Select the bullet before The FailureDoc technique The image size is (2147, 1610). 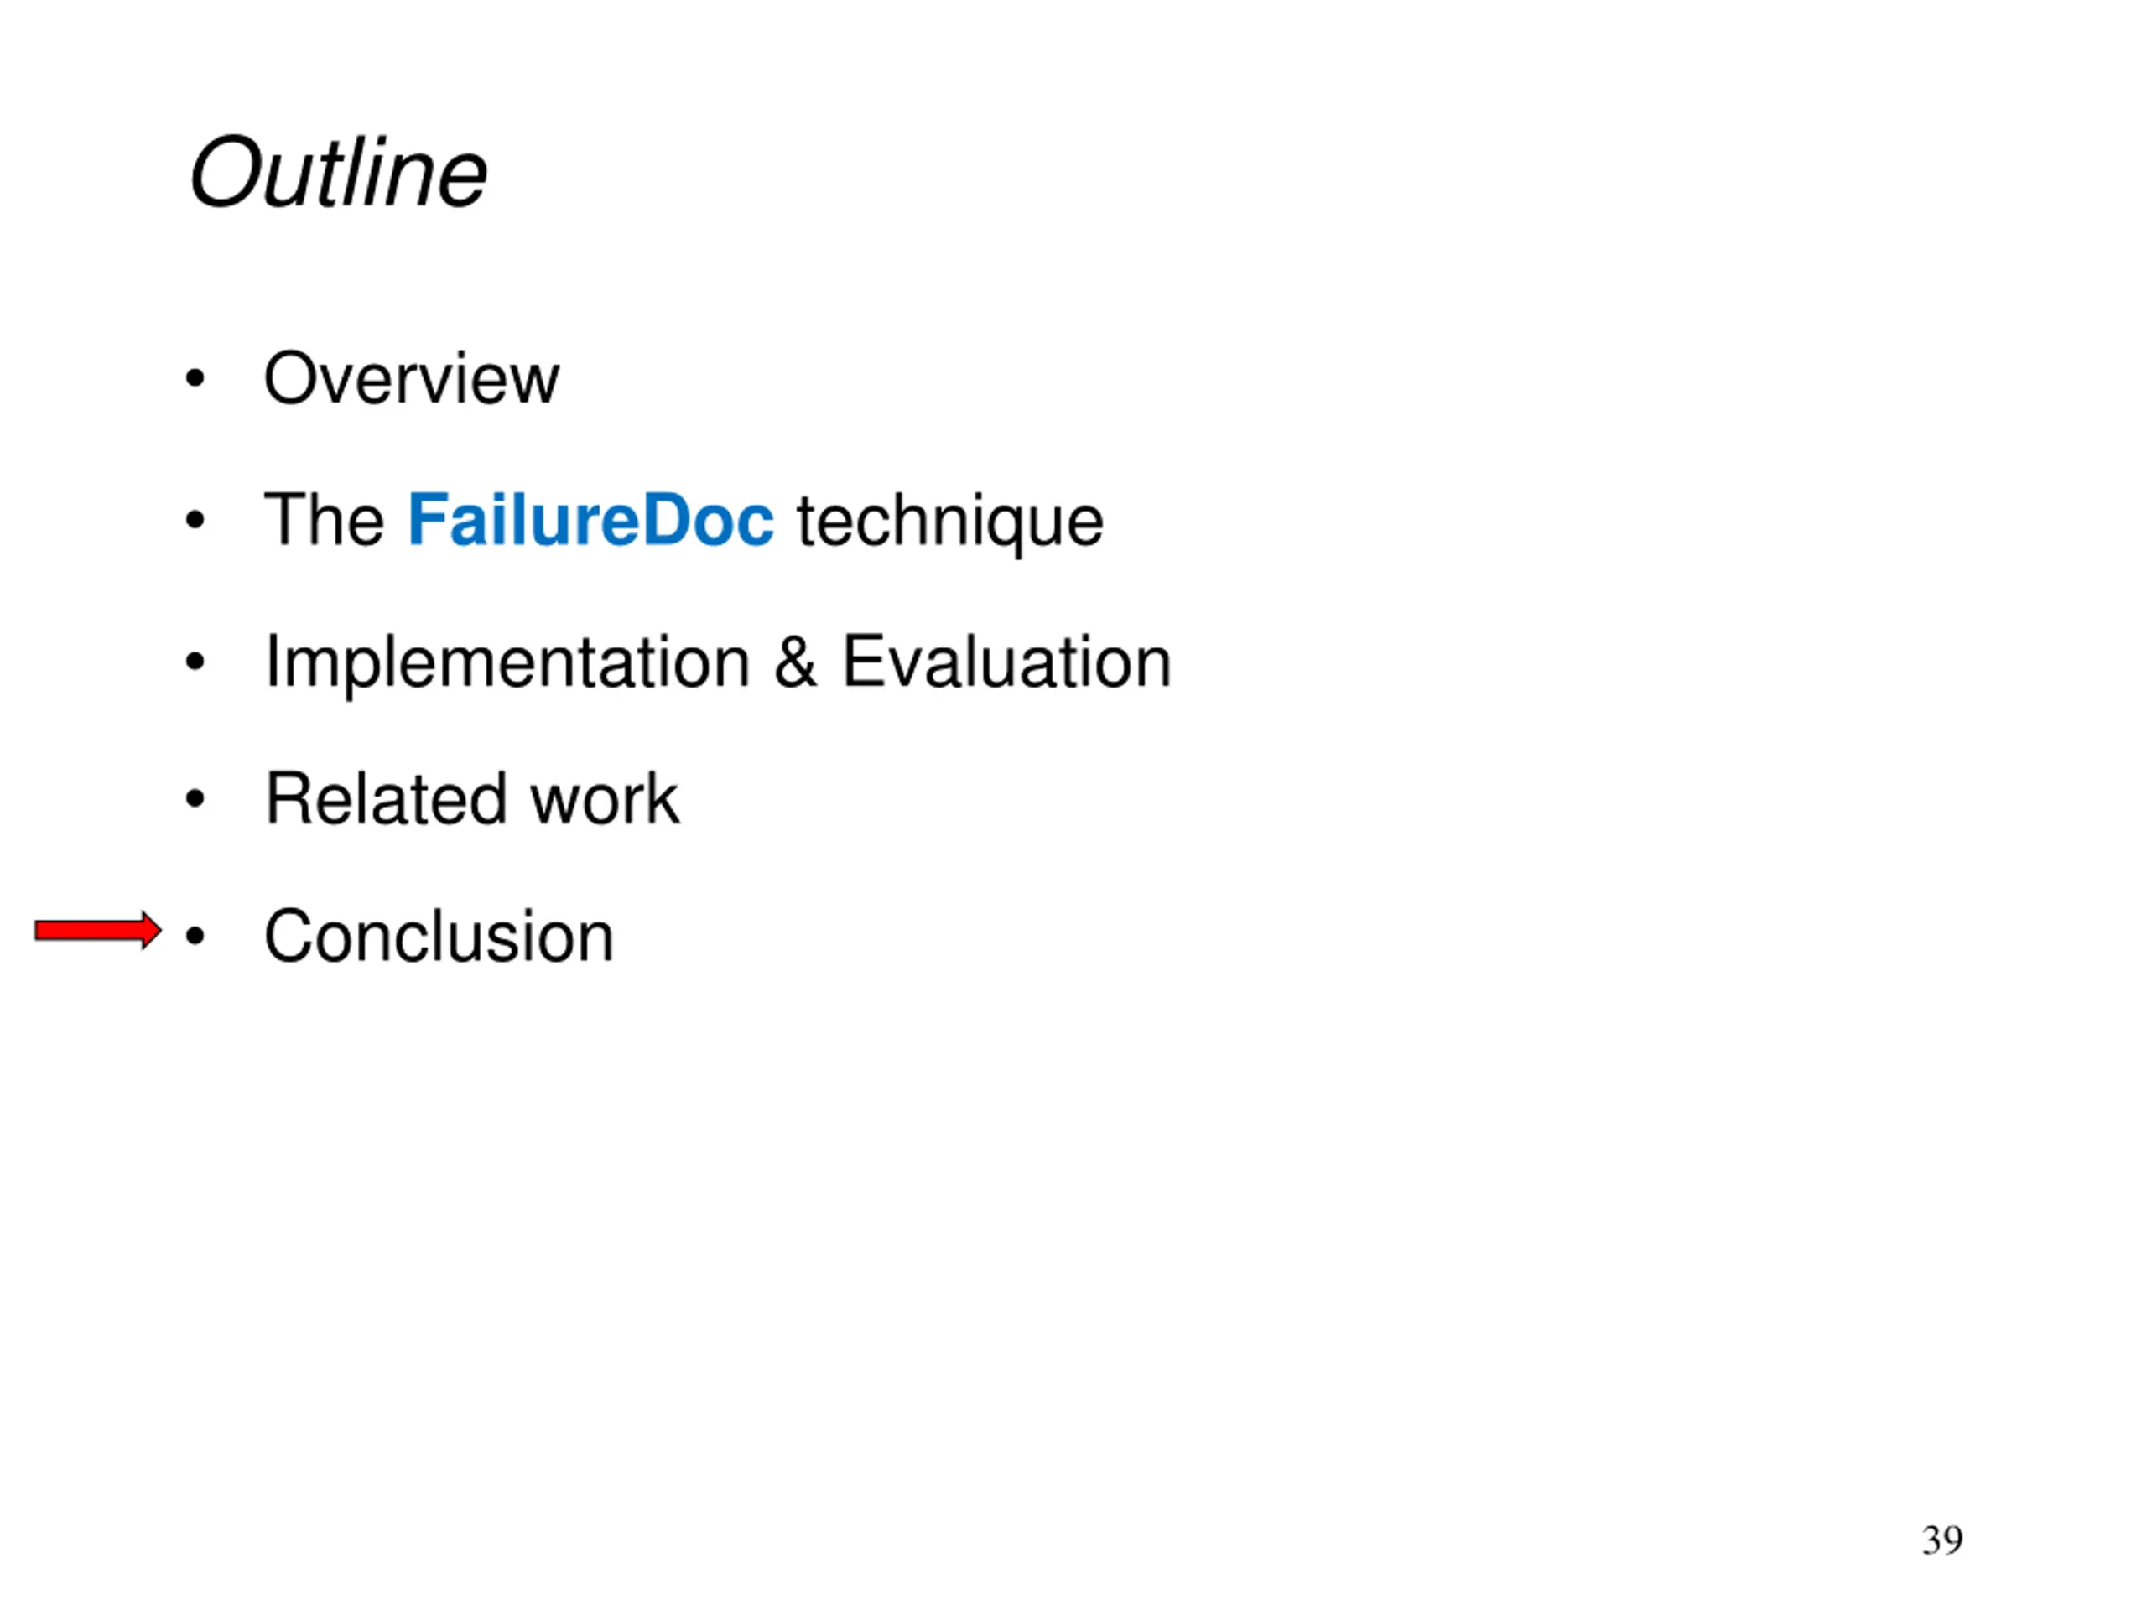point(195,520)
